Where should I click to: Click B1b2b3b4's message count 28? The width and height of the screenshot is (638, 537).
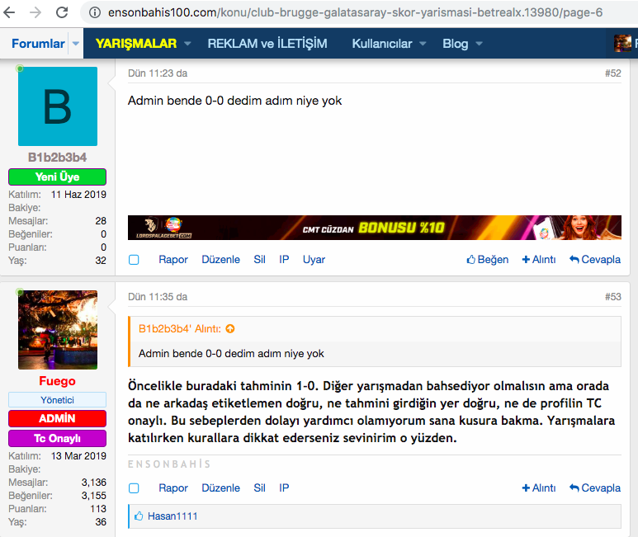click(x=101, y=221)
